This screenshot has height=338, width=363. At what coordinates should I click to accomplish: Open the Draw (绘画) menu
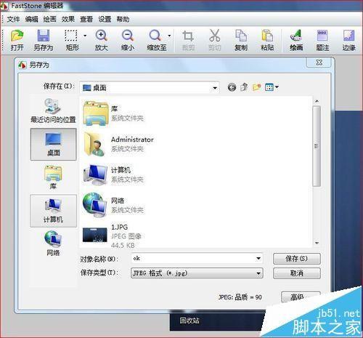pos(49,19)
